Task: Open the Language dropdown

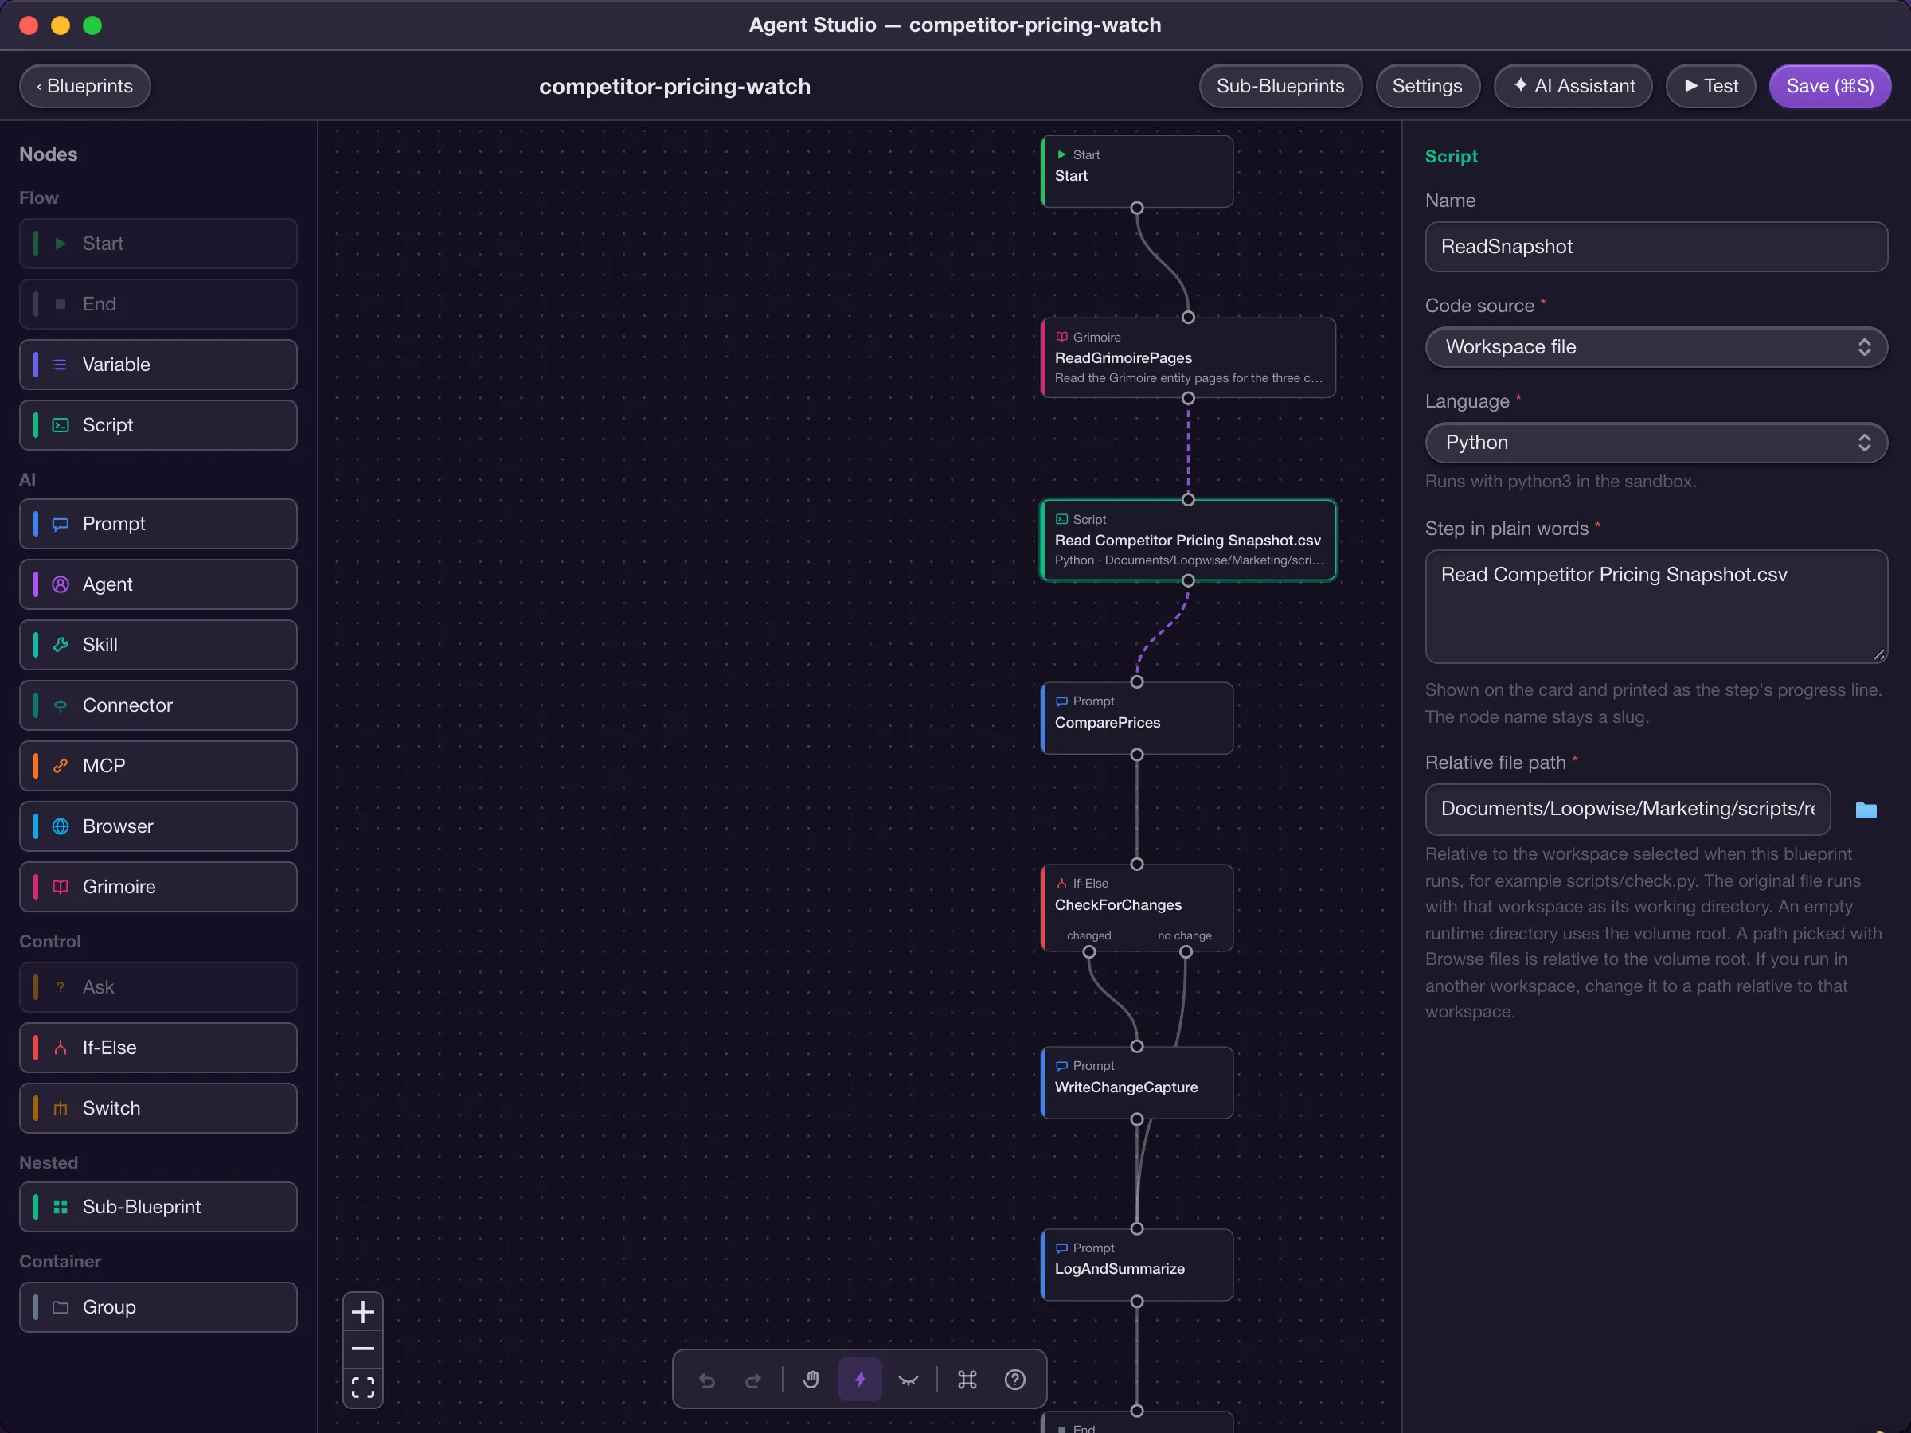Action: pyautogui.click(x=1655, y=443)
